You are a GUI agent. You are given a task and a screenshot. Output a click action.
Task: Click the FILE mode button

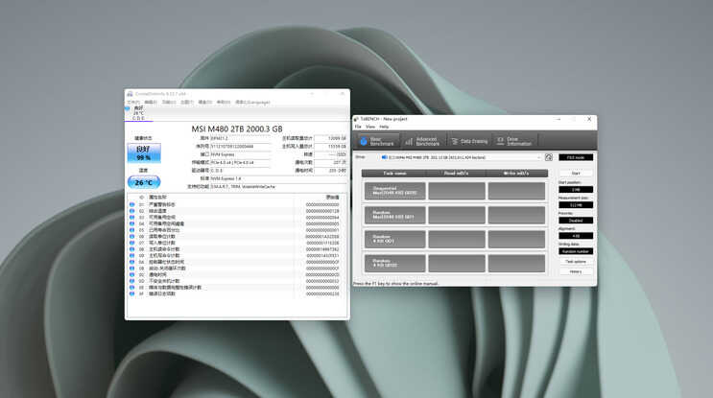pos(576,157)
